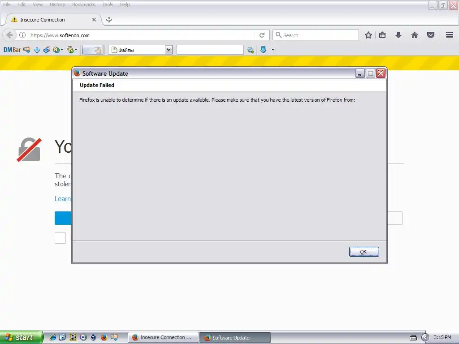Viewport: 459px width, 344px height.
Task: Show bookmarks list icon
Action: click(x=382, y=35)
